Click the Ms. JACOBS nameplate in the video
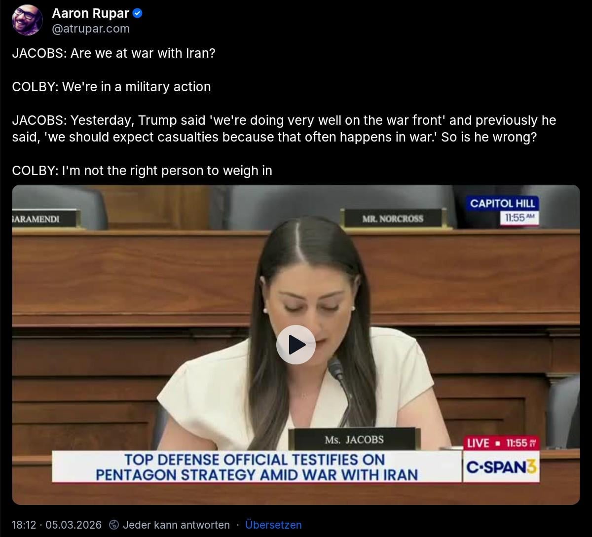592x537 pixels. 354,439
